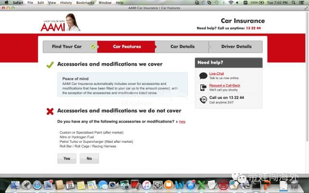
Task: Click 'Nitro or Hydrogen Fuel' list item
Action: pos(77,137)
